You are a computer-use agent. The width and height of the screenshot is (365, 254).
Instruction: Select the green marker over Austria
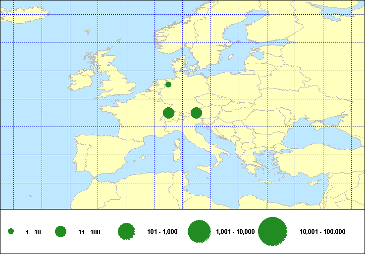click(x=196, y=113)
